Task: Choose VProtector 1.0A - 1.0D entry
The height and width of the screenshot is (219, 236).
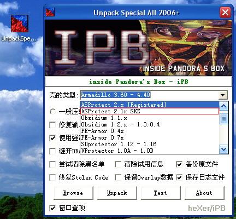Action: tap(150, 151)
